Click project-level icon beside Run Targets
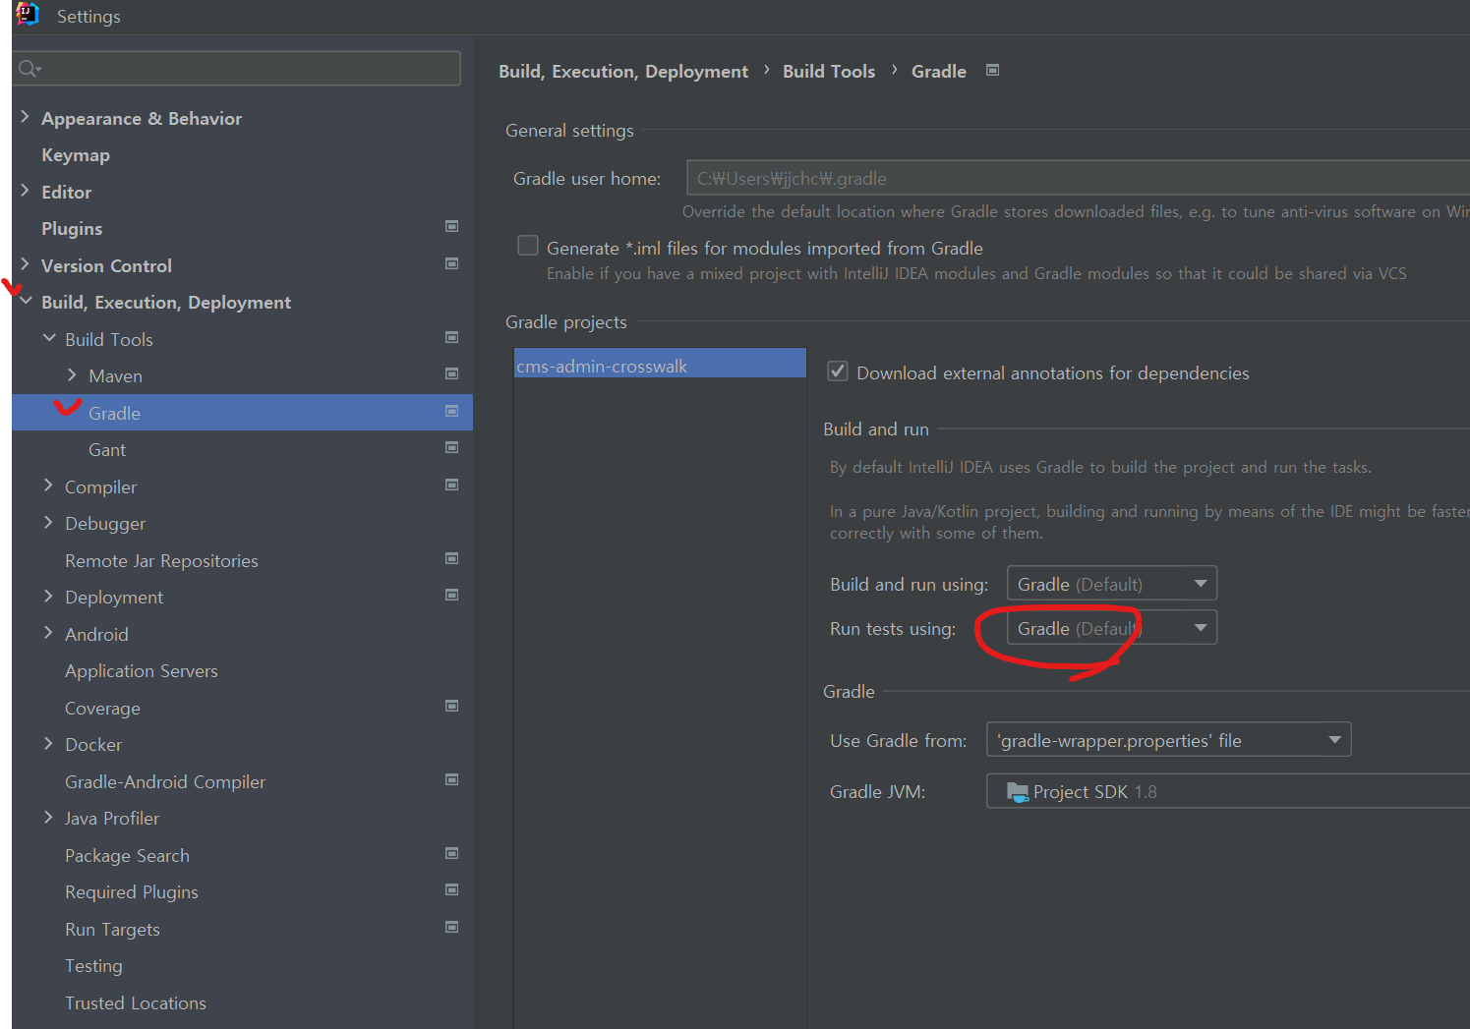Screen dimensions: 1470x1029 (x=452, y=927)
